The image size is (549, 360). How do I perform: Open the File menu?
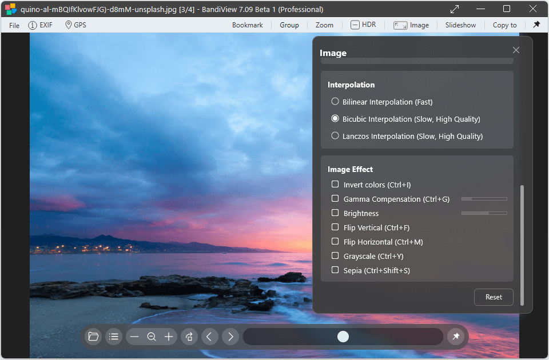click(14, 25)
